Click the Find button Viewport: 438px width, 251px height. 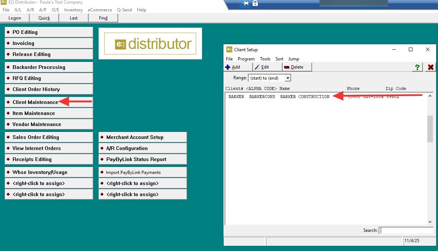(x=103, y=18)
